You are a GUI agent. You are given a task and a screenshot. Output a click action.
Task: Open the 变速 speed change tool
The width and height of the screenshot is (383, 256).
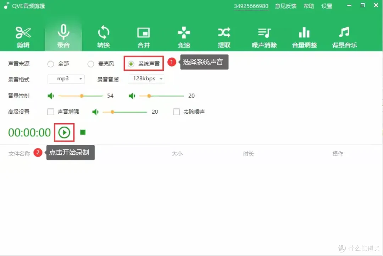[x=184, y=37]
